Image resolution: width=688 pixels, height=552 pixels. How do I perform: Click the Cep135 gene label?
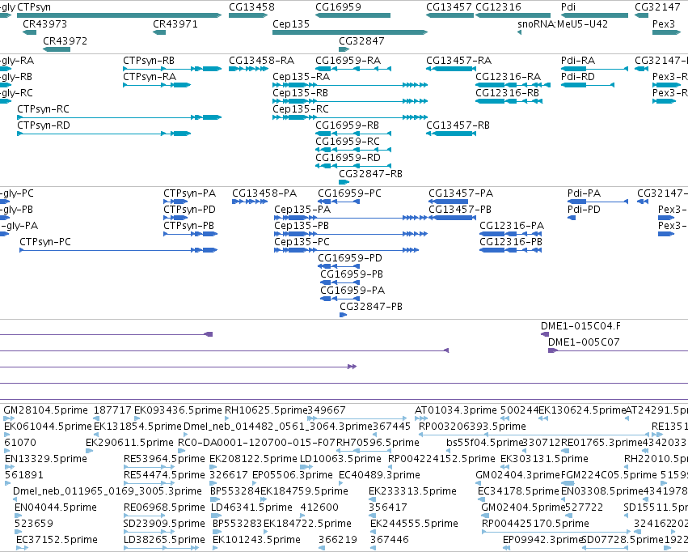pos(291,24)
